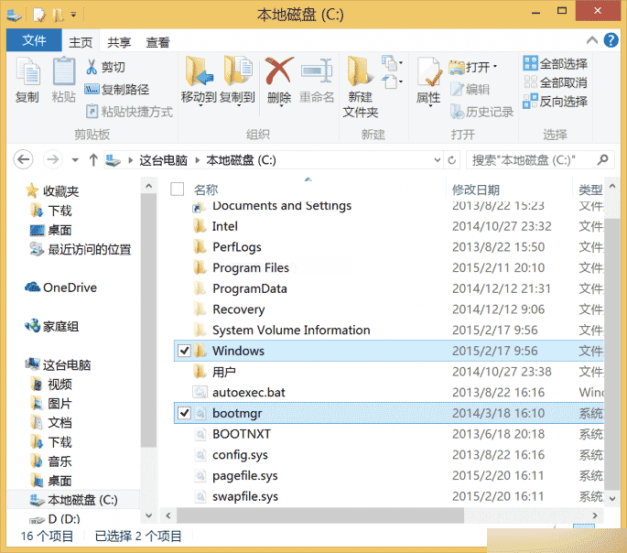Image resolution: width=627 pixels, height=553 pixels.
Task: Click 反向选择 (Invert selection)
Action: pos(556,101)
